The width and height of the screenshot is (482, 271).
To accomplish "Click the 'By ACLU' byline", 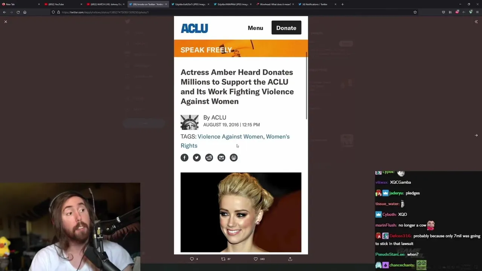I will [215, 117].
